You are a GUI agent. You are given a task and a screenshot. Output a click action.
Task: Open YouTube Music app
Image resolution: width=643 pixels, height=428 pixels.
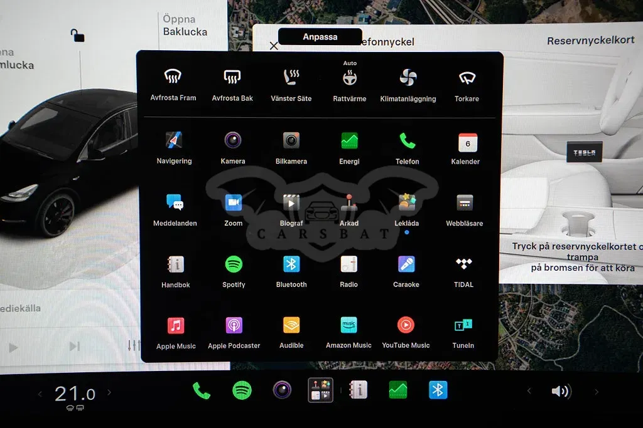tap(406, 332)
